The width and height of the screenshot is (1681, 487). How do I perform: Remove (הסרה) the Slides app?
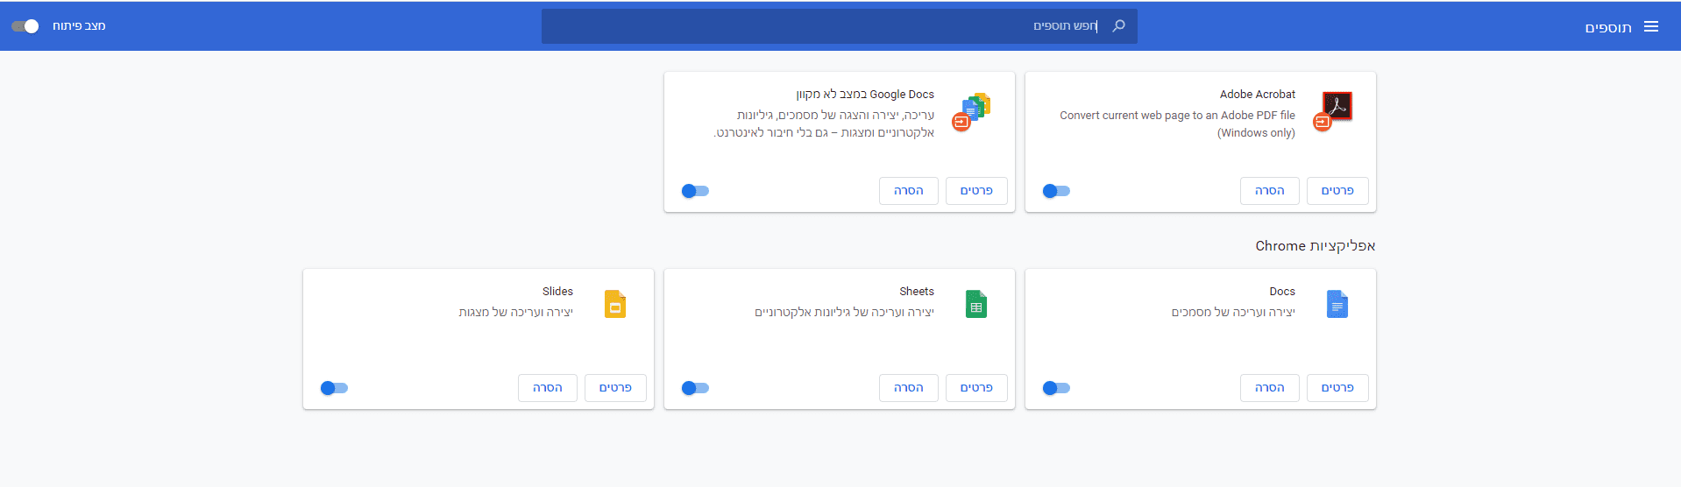[x=548, y=388]
